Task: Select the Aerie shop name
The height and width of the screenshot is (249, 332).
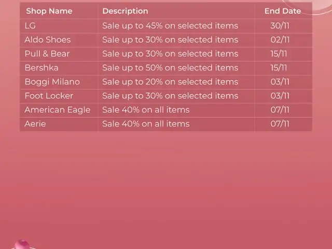Action: pos(35,124)
